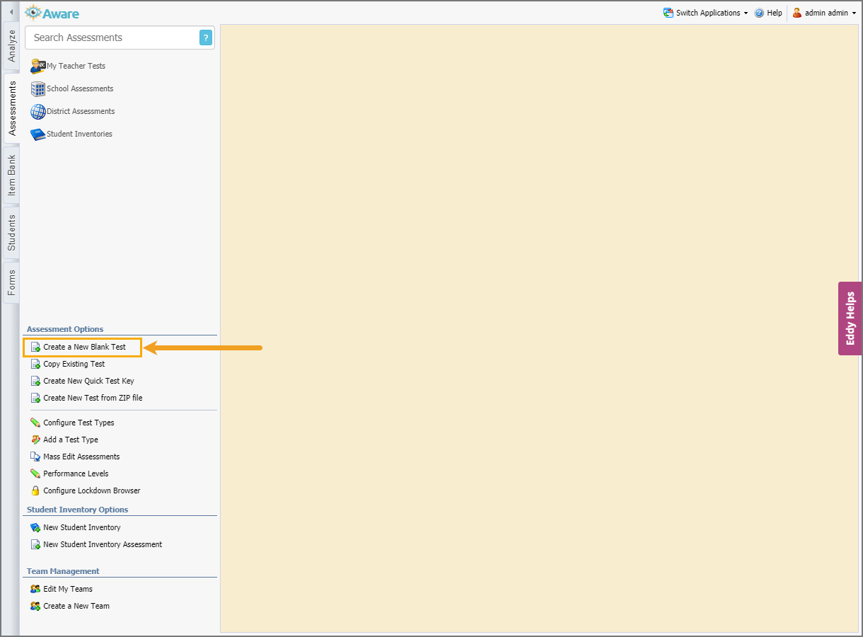The width and height of the screenshot is (863, 637).
Task: Select Copy Existing Test
Action: [74, 364]
